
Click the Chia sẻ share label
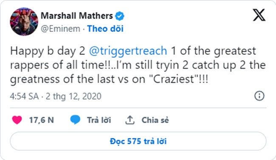tap(155, 120)
